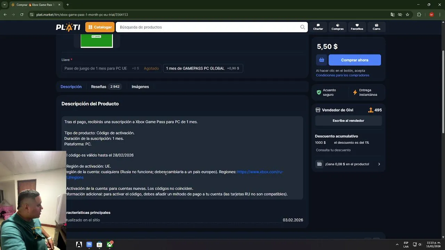445x250 pixels.
Task: Click the wallet icon beside ¡Gana 0,08 $
Action: [x=319, y=164]
